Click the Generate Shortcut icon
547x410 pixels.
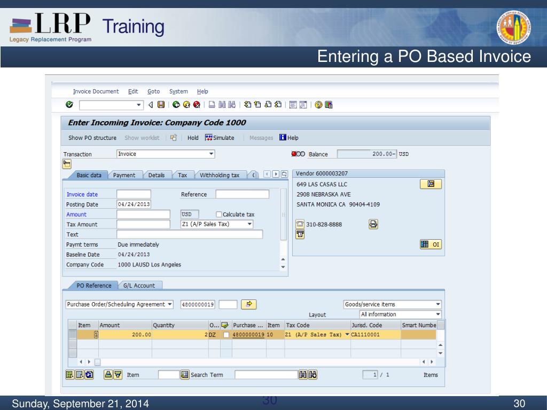coord(303,105)
